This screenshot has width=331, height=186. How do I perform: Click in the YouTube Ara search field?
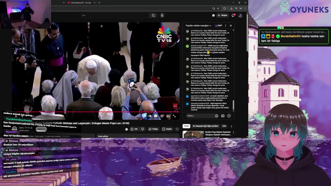[x=115, y=15]
